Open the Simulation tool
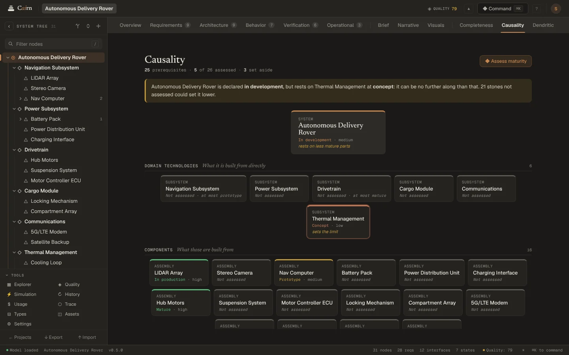 click(x=25, y=294)
